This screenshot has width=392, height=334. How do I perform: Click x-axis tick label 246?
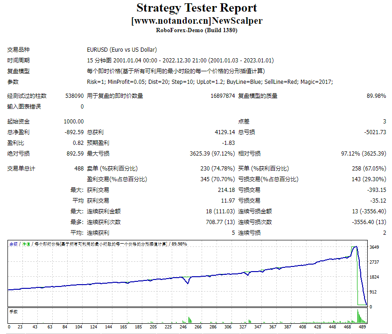click(x=183, y=327)
